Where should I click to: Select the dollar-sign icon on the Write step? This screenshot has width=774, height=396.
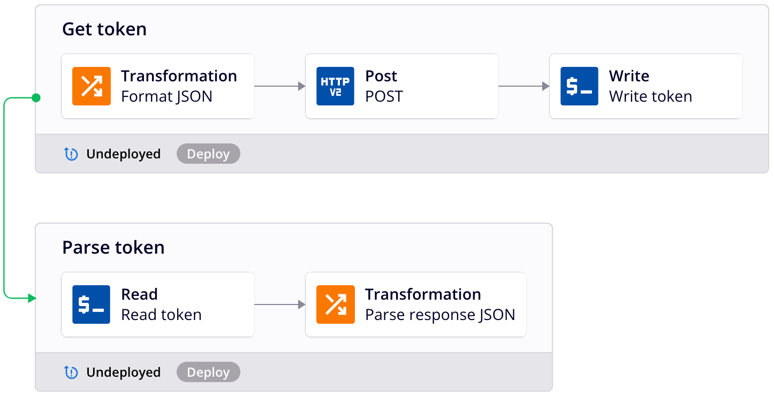[x=579, y=86]
